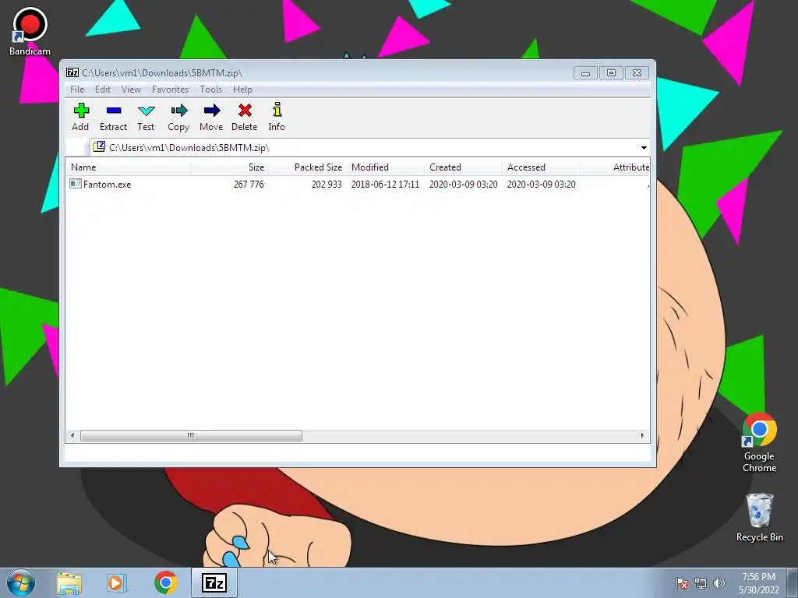
Task: Click the Created cell for Fantom.exe
Action: tap(463, 184)
